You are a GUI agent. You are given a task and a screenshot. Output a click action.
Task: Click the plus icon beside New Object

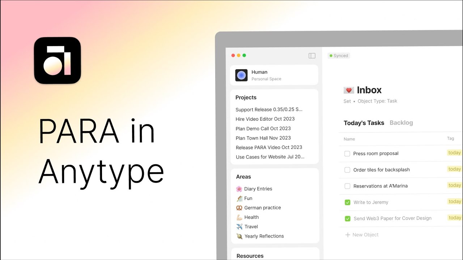pyautogui.click(x=348, y=235)
